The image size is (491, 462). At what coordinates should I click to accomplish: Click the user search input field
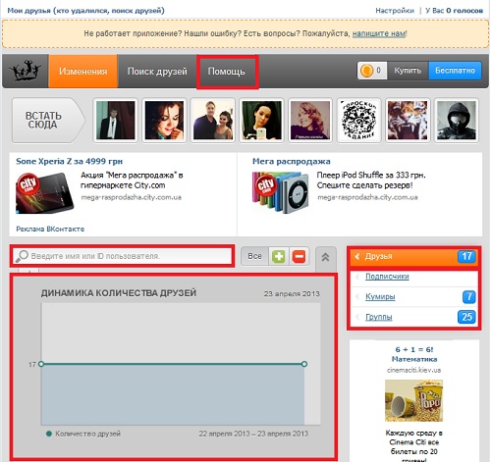click(122, 256)
